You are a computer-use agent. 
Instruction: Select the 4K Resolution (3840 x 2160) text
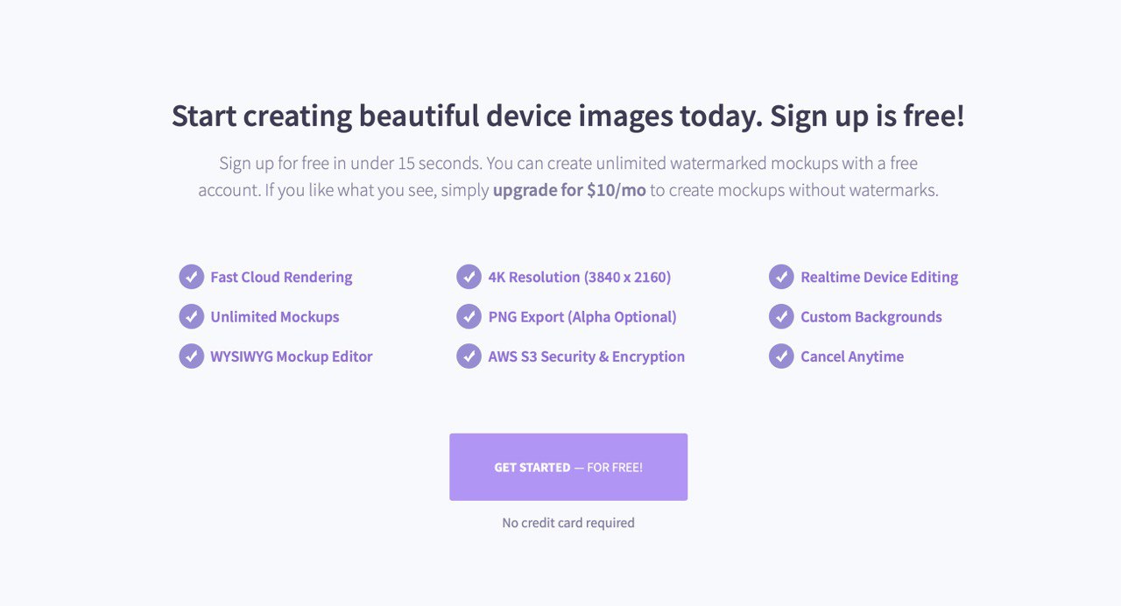click(x=579, y=277)
